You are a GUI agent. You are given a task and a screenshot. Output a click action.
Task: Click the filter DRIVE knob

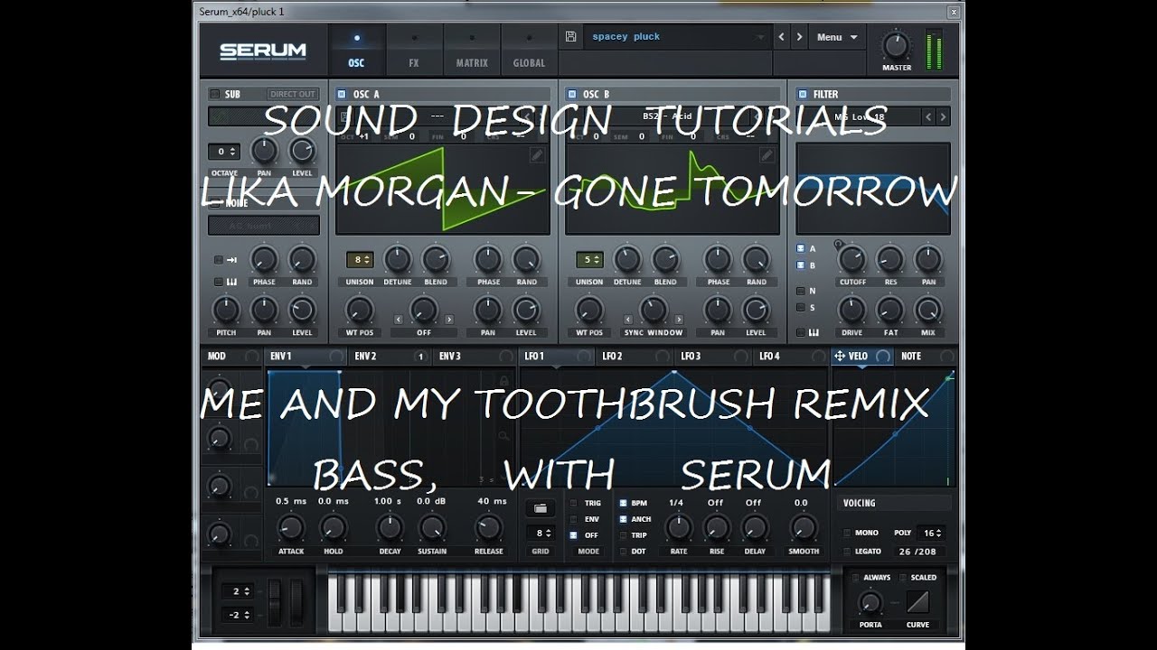coord(851,311)
